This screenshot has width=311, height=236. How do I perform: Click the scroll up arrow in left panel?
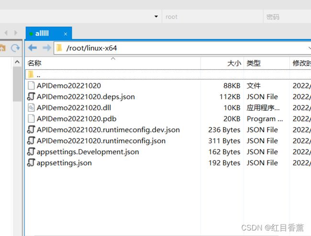point(17,62)
